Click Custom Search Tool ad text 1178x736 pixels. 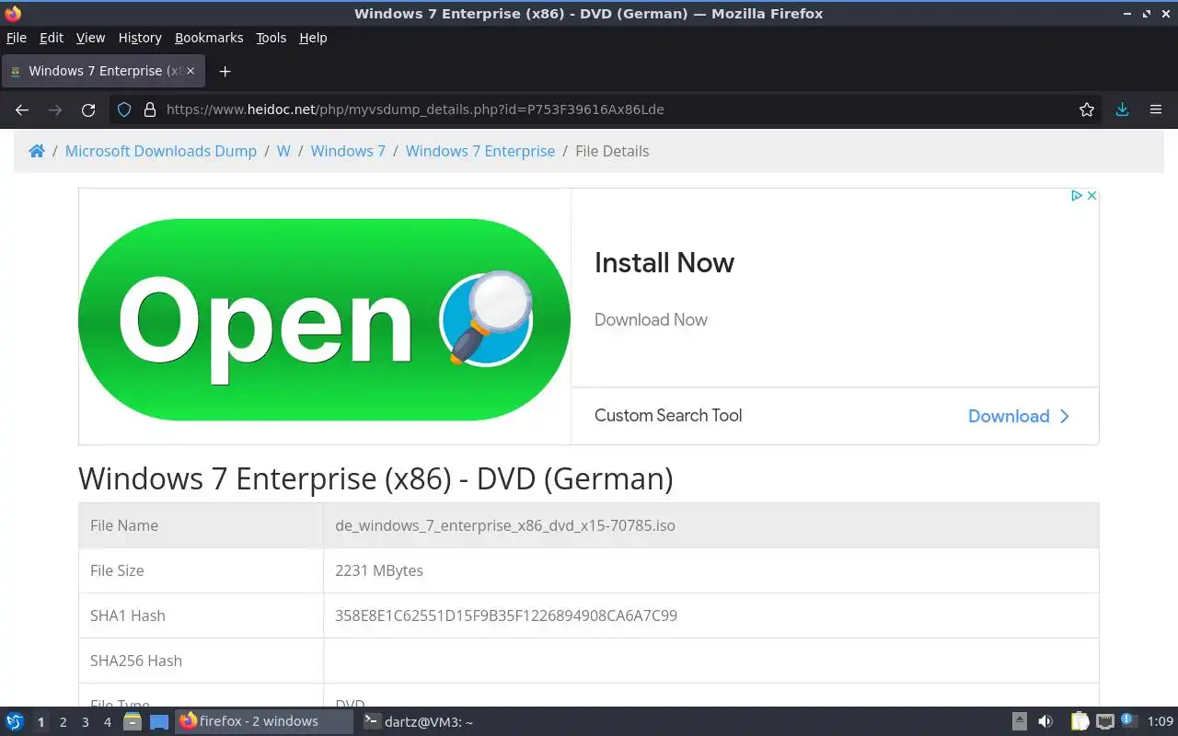(668, 416)
